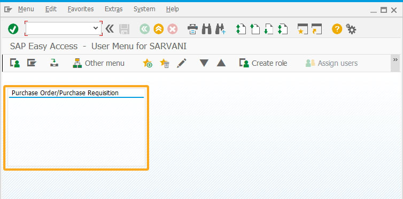The height and width of the screenshot is (199, 403).
Task: Open the transaction command field dropdown
Action: [x=96, y=28]
